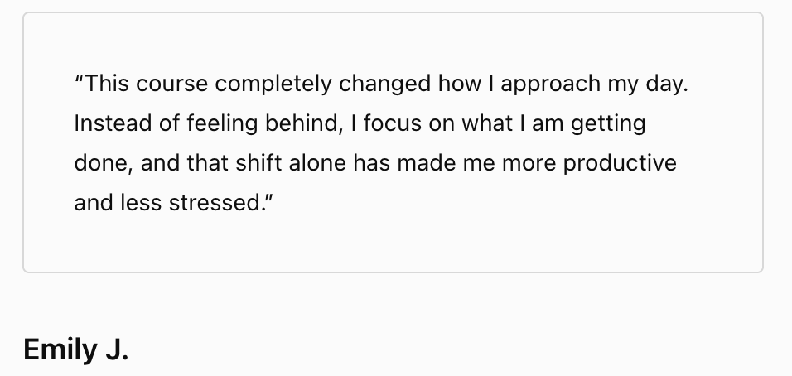Click the word "changed" in the testimonial

(385, 84)
